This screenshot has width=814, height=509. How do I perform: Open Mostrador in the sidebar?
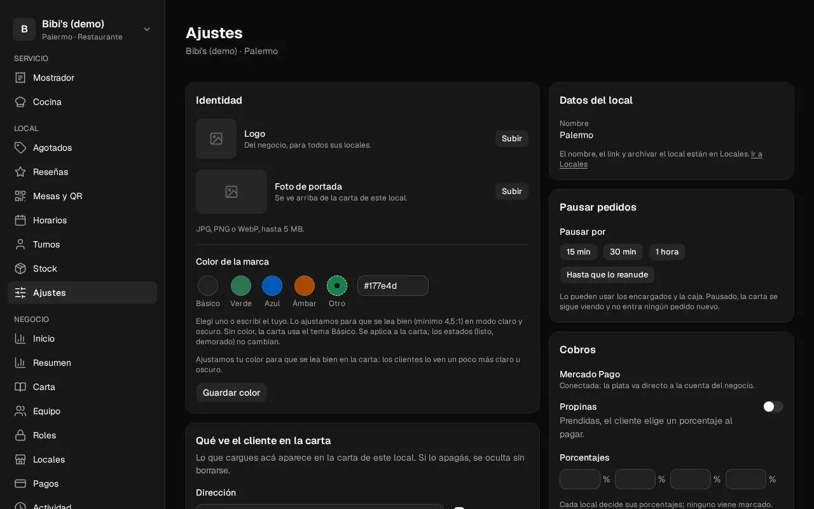[82, 78]
